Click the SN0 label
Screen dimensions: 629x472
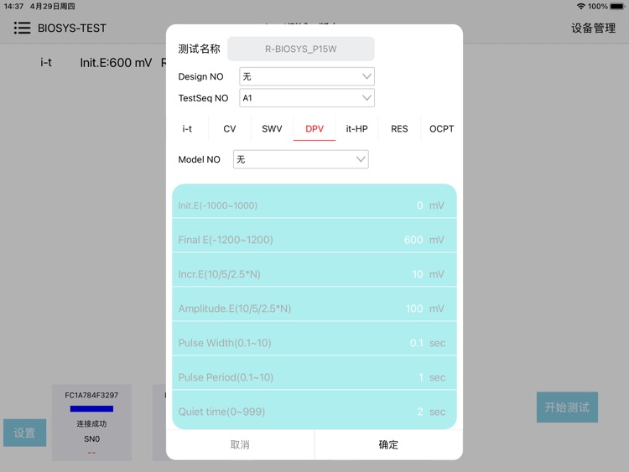pyautogui.click(x=92, y=439)
